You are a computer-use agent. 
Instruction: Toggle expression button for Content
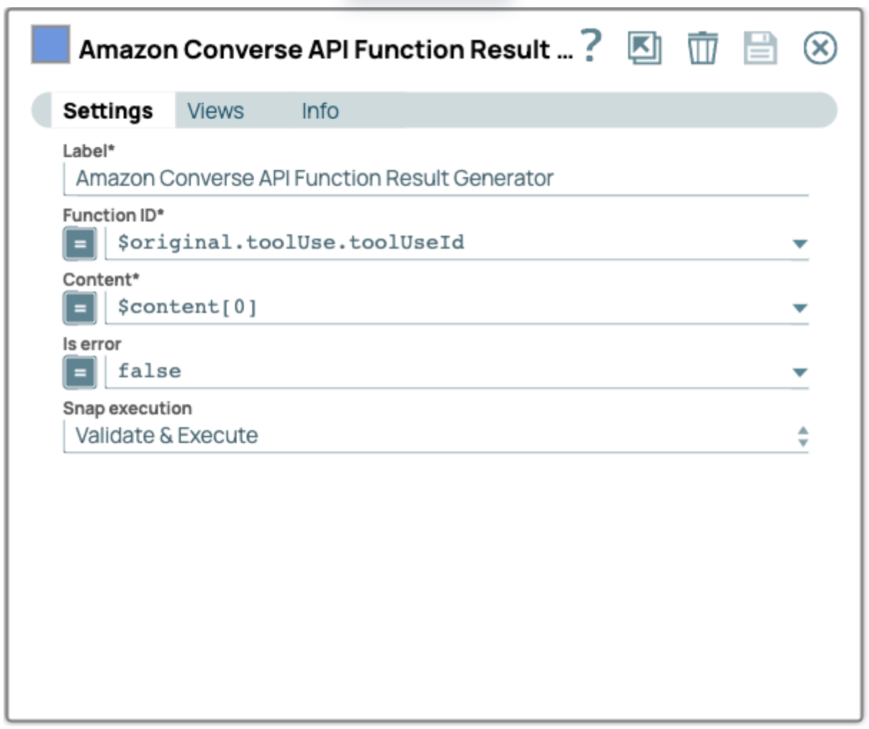(x=79, y=308)
